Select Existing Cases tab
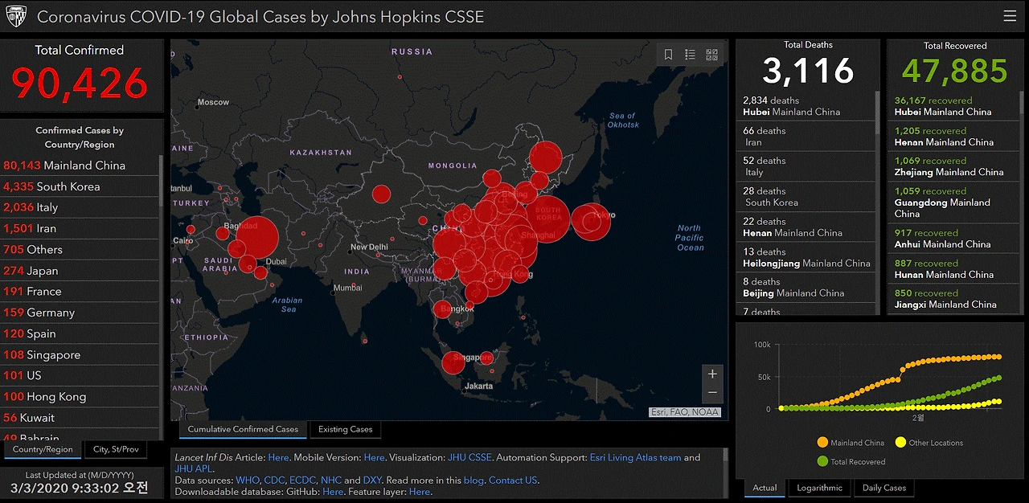Image resolution: width=1029 pixels, height=503 pixels. [x=346, y=430]
